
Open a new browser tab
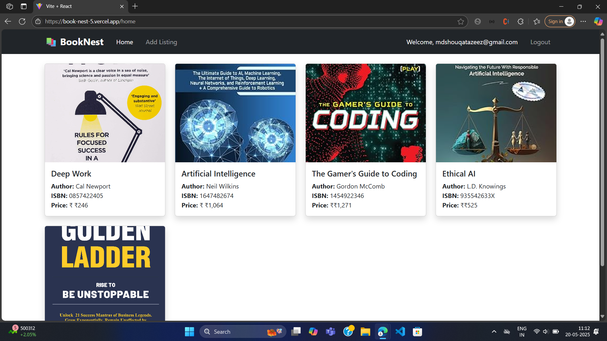coord(135,6)
